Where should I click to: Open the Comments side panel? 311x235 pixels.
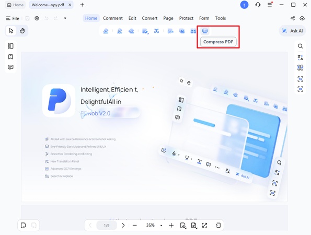[x=10, y=67]
